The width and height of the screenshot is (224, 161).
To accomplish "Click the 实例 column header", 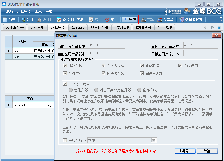I will pos(30,99).
